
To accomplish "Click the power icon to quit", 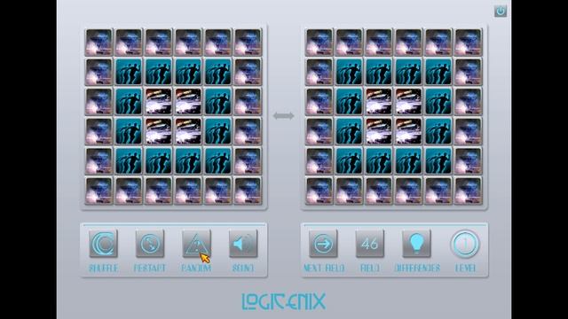I will pos(501,12).
